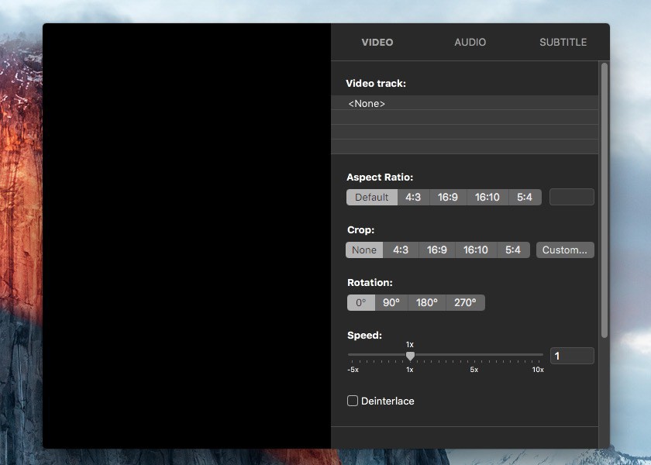Crop video to 16:9
This screenshot has height=465, width=651.
click(436, 250)
